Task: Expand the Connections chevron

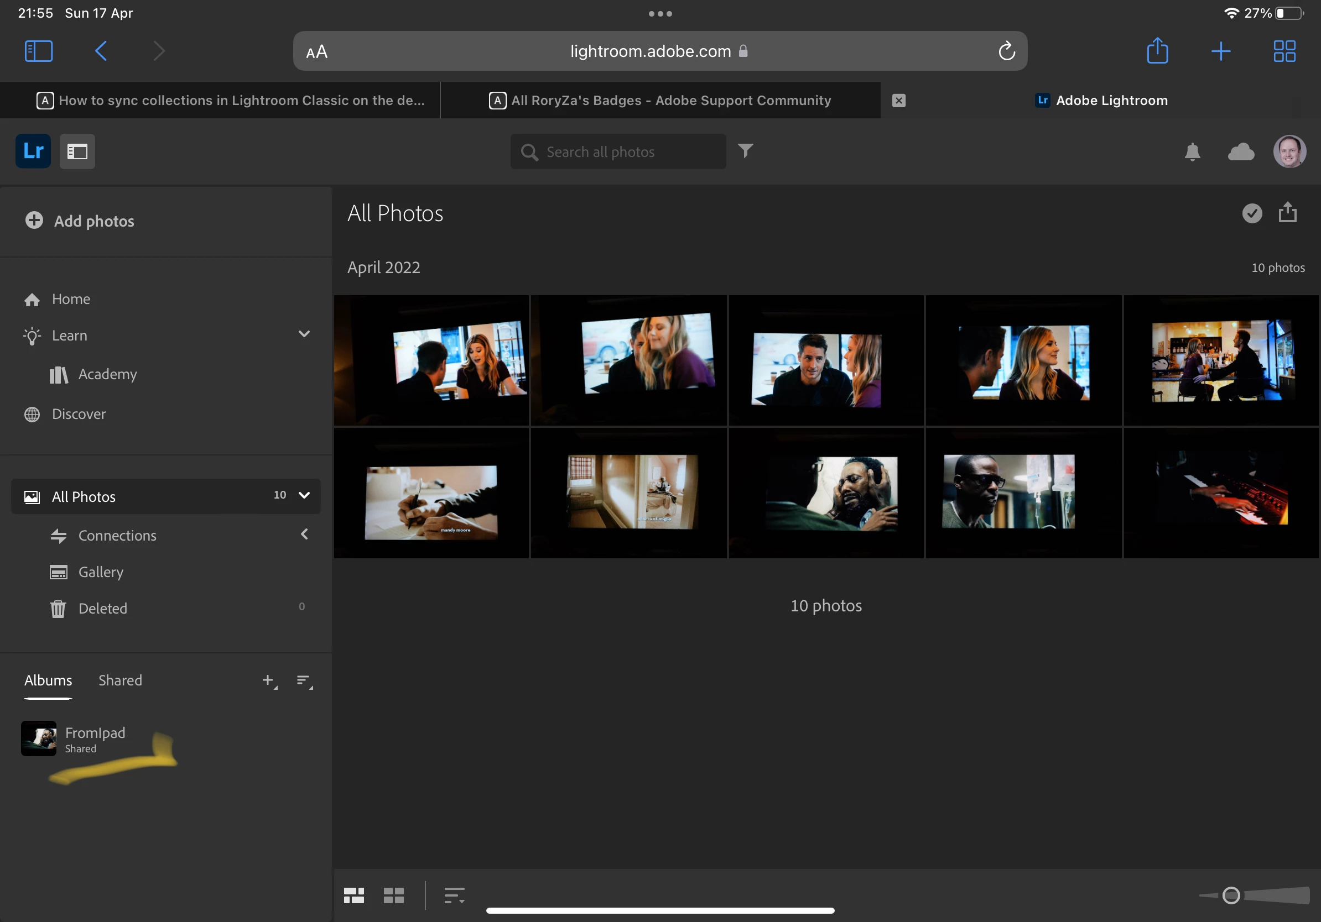Action: click(x=304, y=534)
